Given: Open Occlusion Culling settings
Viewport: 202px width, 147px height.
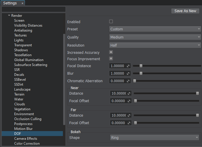Looking at the screenshot, I should pyautogui.click(x=28, y=119).
